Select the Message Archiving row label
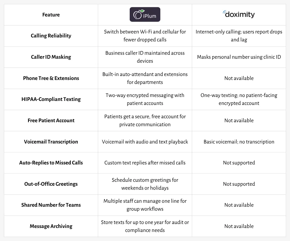Viewport: 290px width, 241px height. (51, 226)
